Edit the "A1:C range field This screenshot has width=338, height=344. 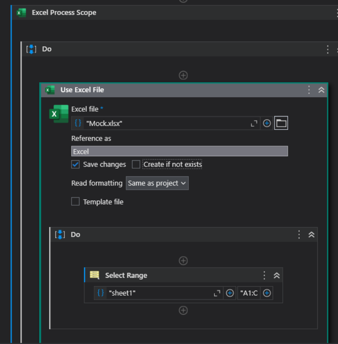(249, 293)
